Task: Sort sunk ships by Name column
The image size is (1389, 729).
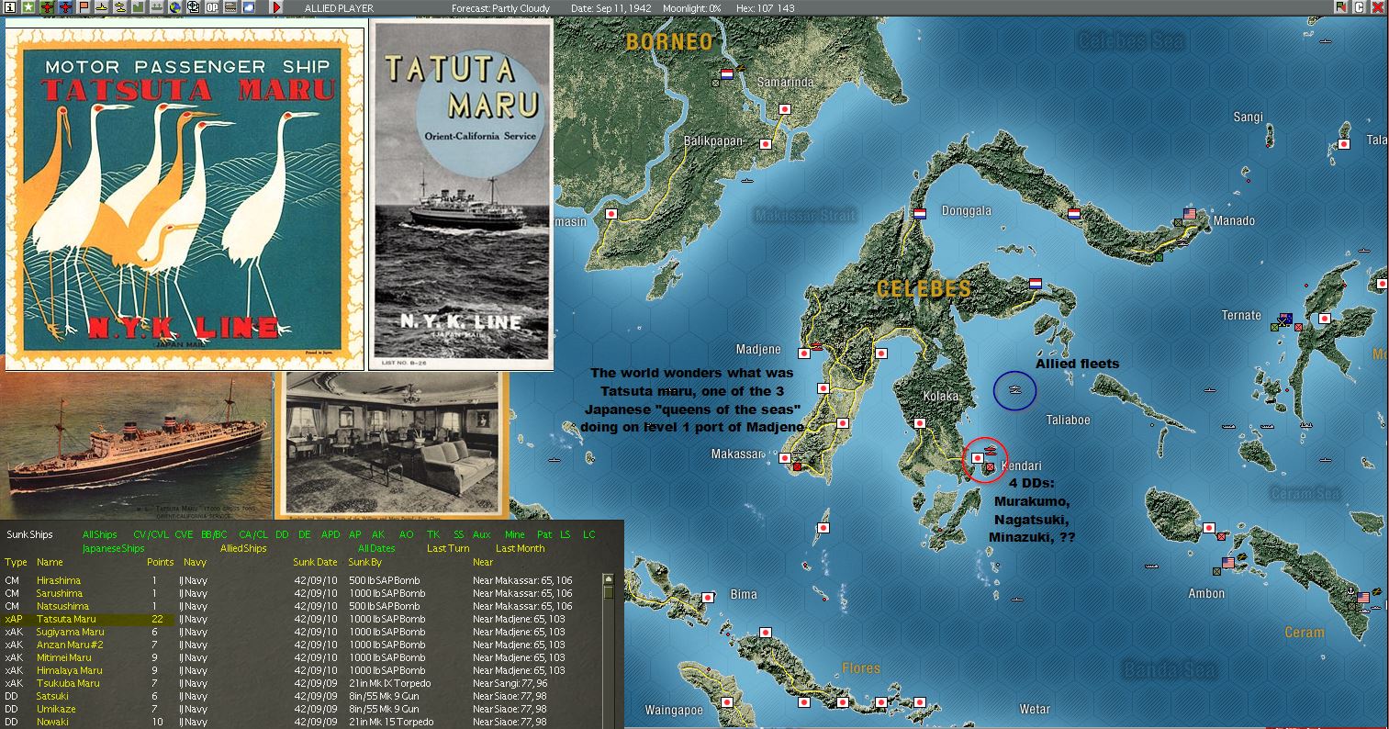Action: pos(50,562)
